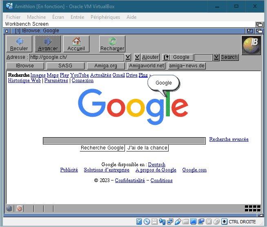
Task: Open the Amigaworld.net bookmark button
Action: pos(147,66)
